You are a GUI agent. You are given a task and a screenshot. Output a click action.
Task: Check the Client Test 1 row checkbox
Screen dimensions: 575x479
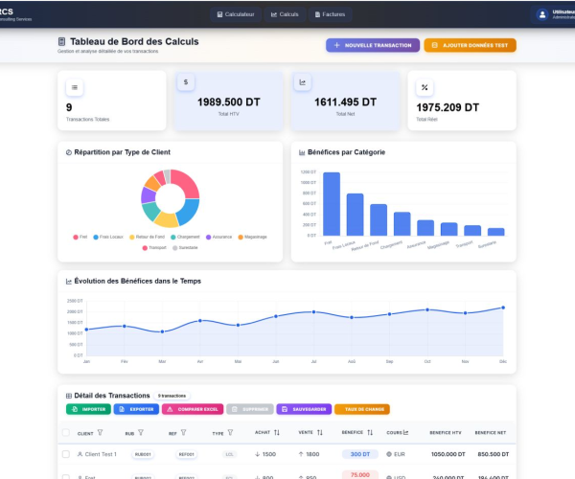coord(66,454)
